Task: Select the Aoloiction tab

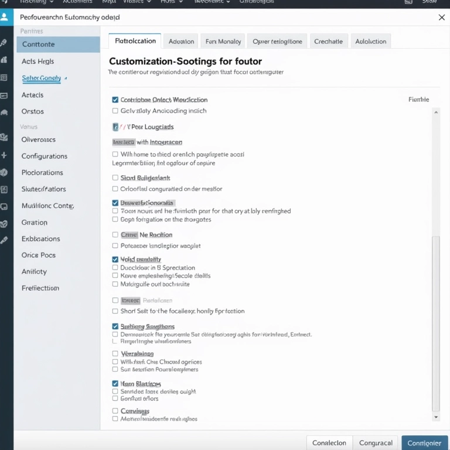Action: click(x=370, y=42)
